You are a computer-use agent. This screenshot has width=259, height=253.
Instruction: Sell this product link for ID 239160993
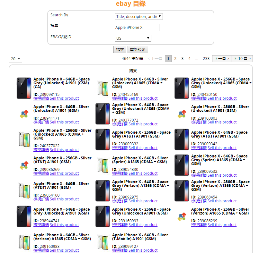click(x=143, y=225)
